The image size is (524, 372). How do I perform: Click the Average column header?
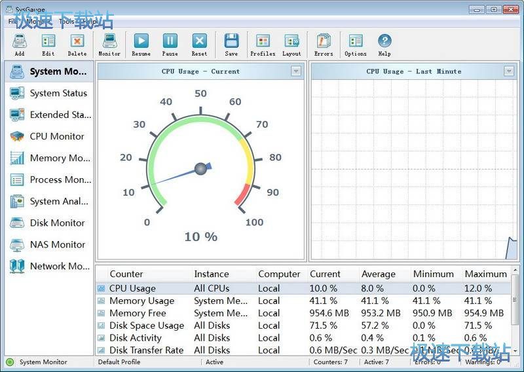(379, 274)
